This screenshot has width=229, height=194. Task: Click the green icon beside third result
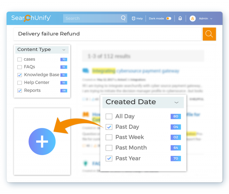(85, 163)
